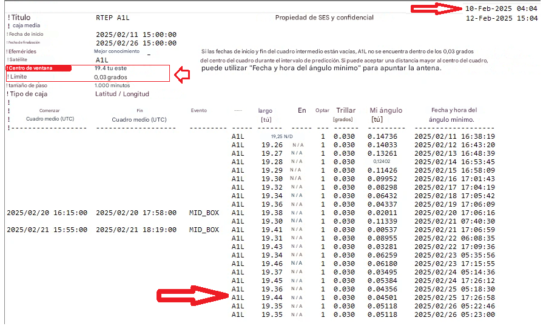Select the angle value 0.13261
This screenshot has height=329, width=546.
pos(382,153)
